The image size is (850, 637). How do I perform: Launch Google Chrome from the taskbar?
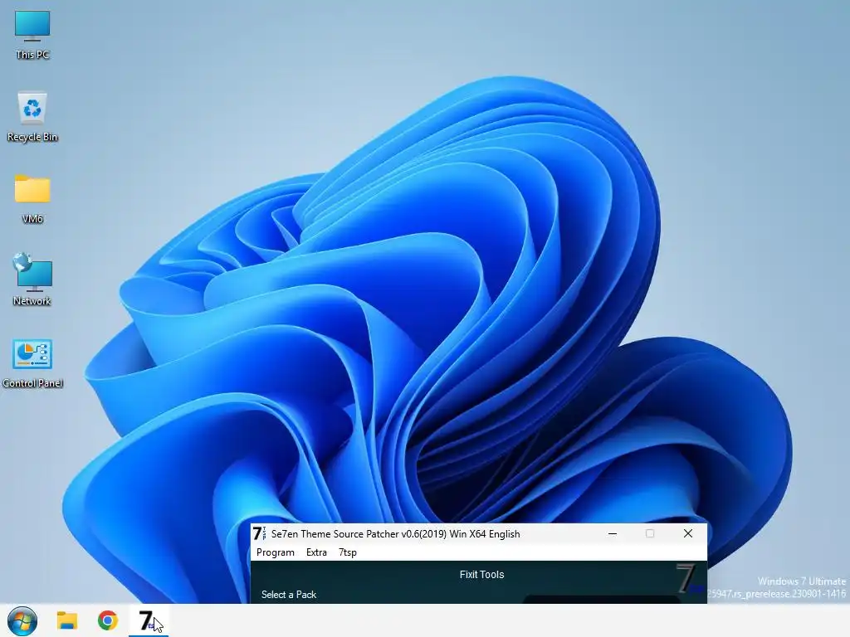click(108, 620)
